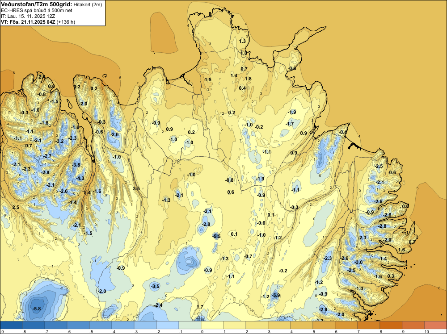Click the -5.5 temperature label
447x334 pixels.
click(x=216, y=236)
